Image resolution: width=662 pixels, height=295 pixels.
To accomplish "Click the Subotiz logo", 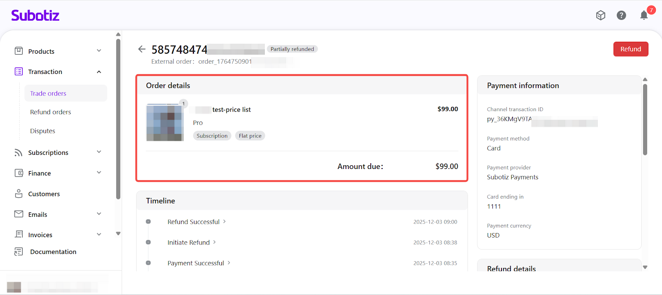I will click(35, 16).
